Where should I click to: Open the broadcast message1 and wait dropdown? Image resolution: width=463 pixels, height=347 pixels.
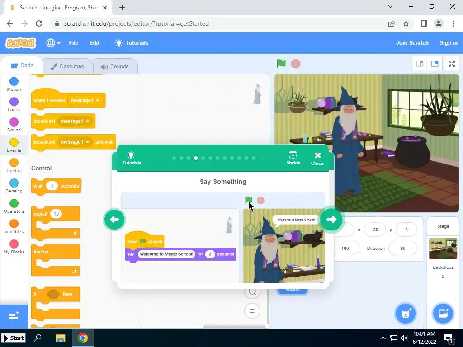75,142
